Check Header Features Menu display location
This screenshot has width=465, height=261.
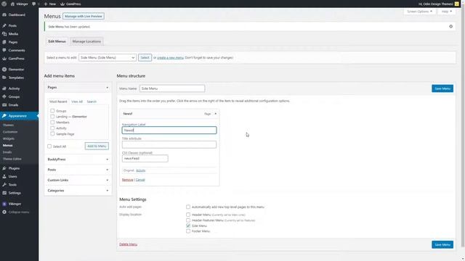[188, 220]
